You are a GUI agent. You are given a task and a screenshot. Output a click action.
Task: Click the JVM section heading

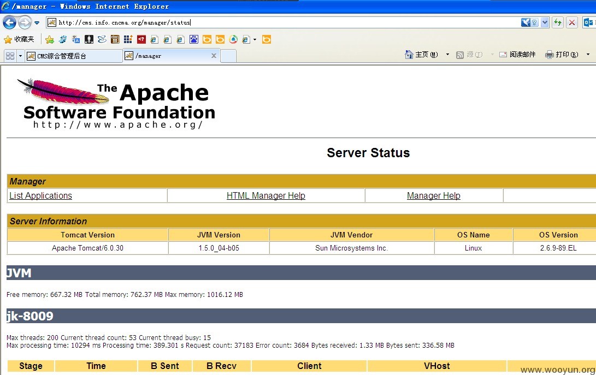click(x=19, y=273)
